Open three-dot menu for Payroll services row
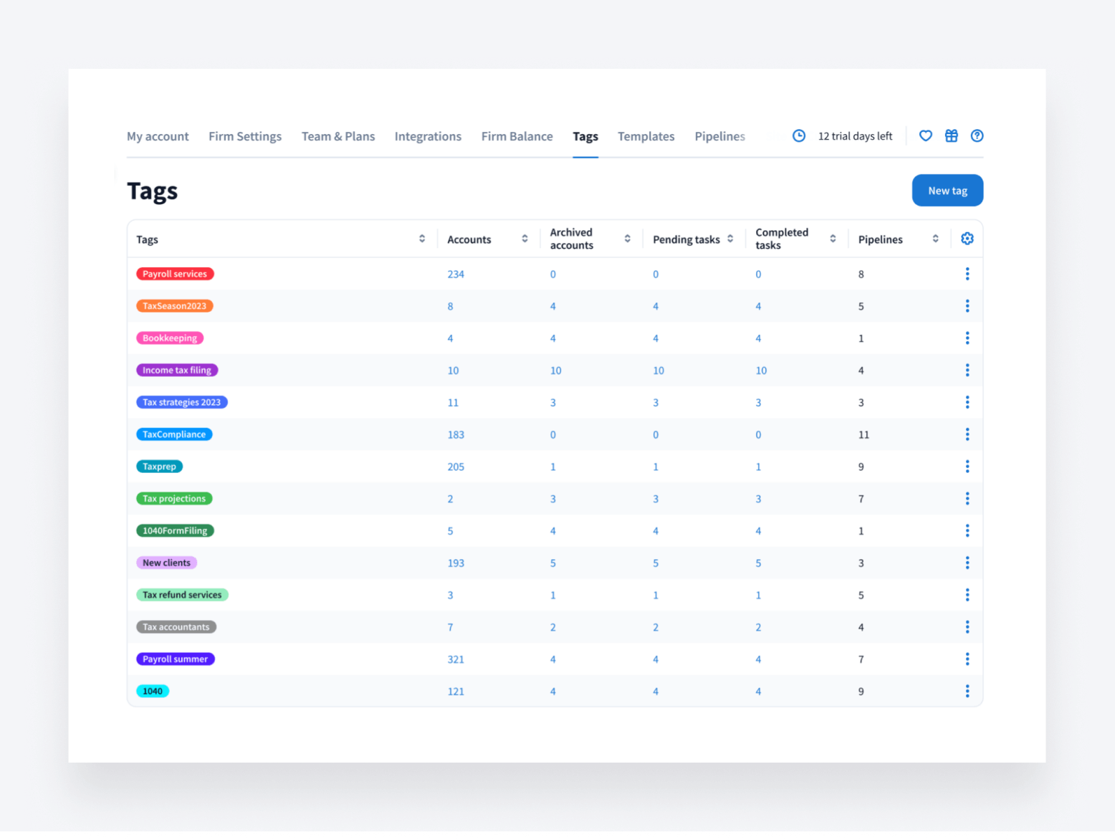1115x840 pixels. (x=967, y=274)
